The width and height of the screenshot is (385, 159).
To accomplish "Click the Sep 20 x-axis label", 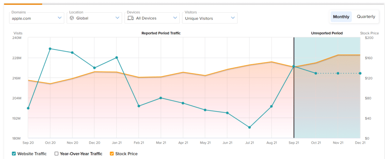I will coord(28,143).
